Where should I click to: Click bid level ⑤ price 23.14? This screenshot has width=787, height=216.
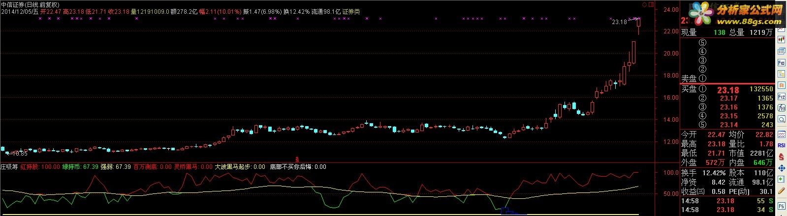click(728, 125)
